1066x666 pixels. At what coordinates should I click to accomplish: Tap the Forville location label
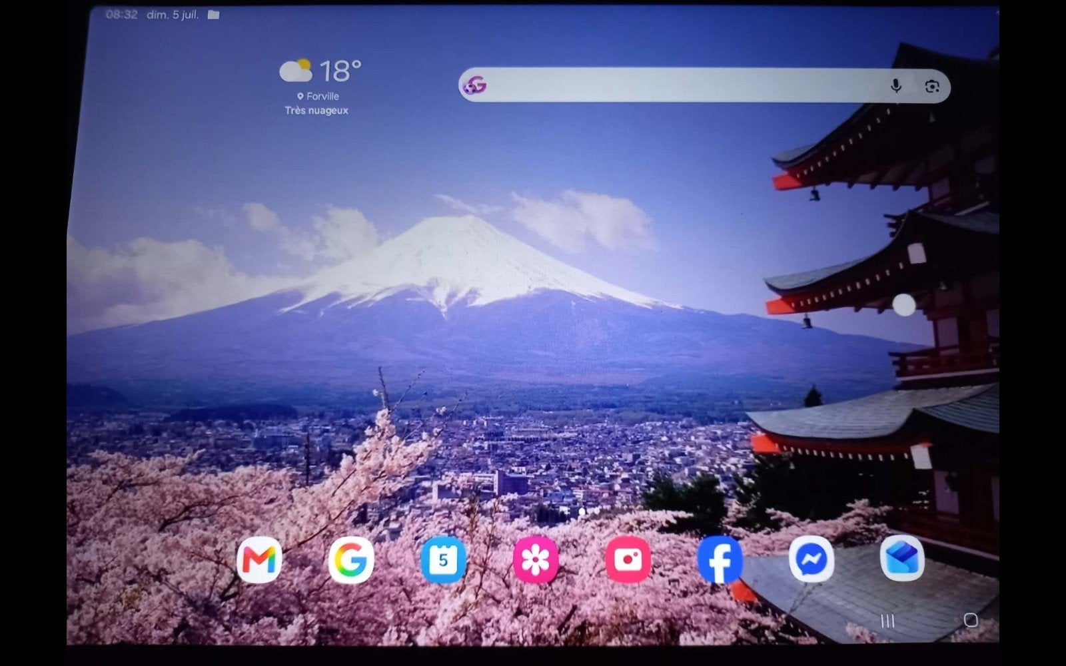pyautogui.click(x=318, y=97)
